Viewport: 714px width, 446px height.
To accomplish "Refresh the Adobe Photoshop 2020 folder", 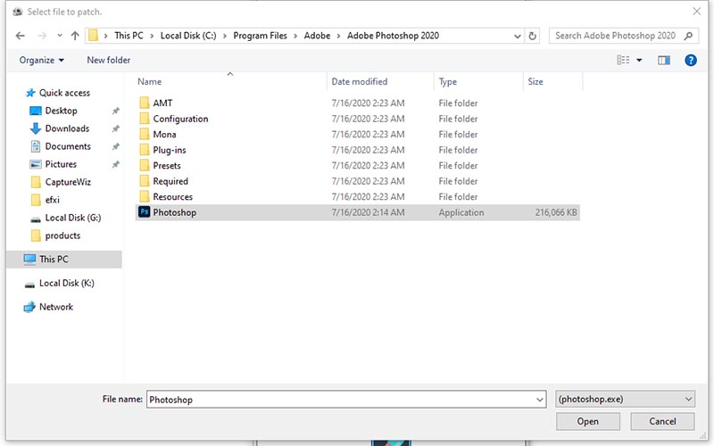I will [x=532, y=36].
